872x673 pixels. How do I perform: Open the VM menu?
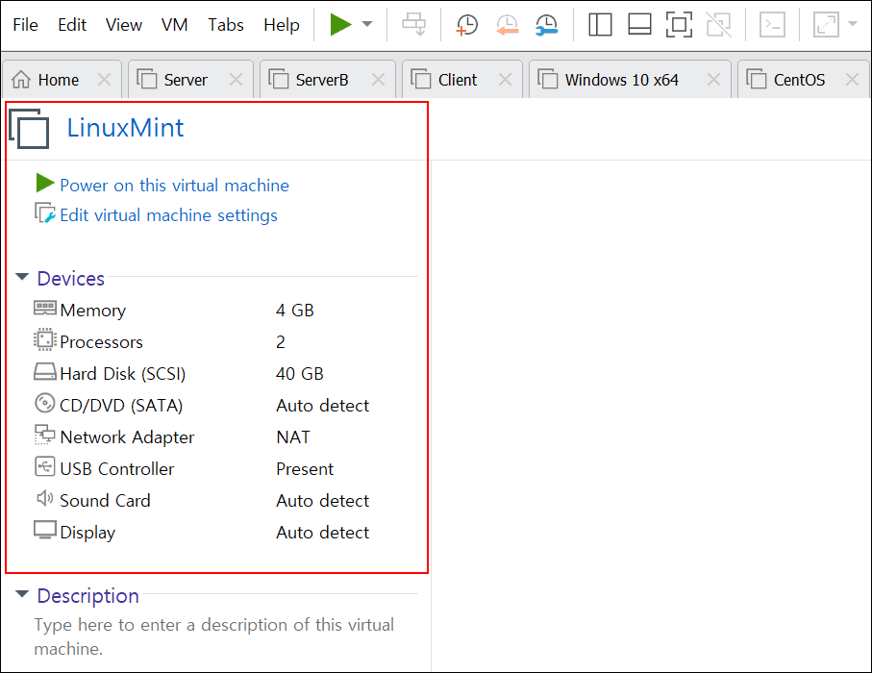coord(174,25)
